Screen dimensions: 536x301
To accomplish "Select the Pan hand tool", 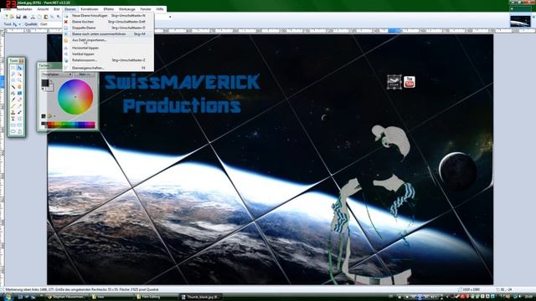I will (19, 87).
